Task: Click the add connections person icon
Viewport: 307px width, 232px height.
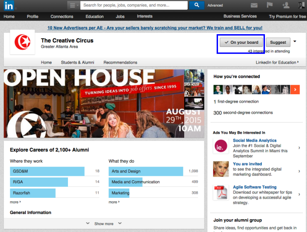Action: pyautogui.click(x=286, y=5)
